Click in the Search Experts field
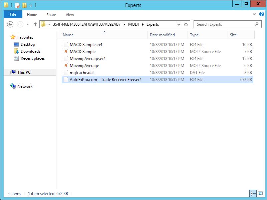The width and height of the screenshot is (267, 200). 224,24
